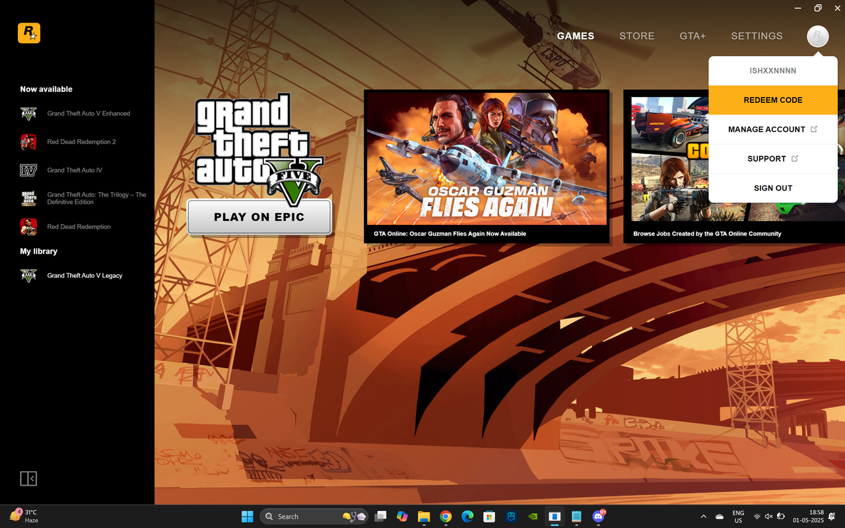845x528 pixels.
Task: Launch Google Chrome from the taskbar
Action: (x=446, y=516)
